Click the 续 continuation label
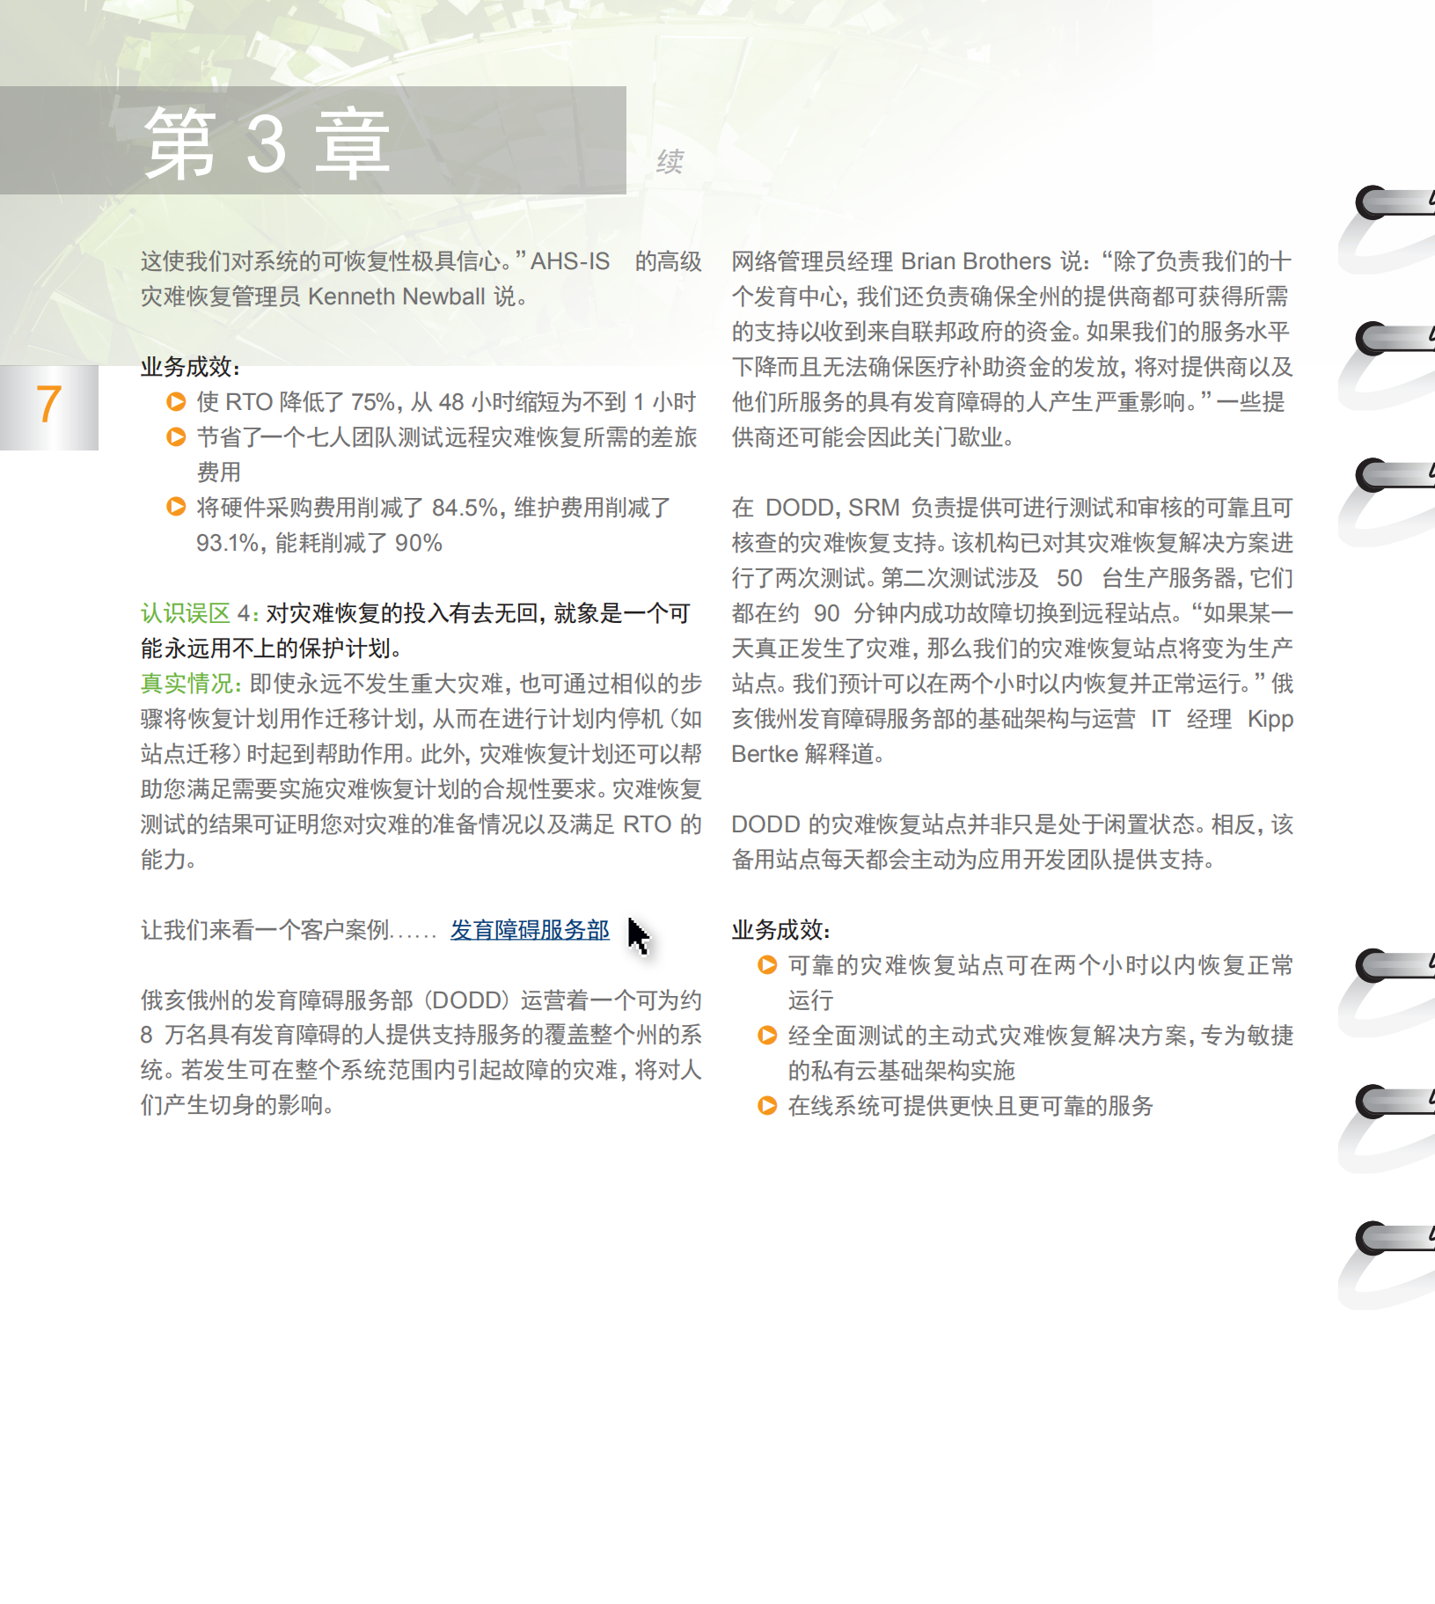Viewport: 1435px width, 1604px height. 670,161
